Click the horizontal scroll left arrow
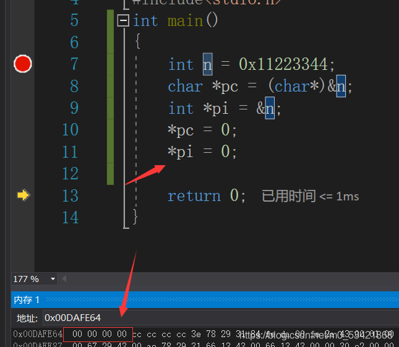Image resolution: width=399 pixels, height=347 pixels. [64, 279]
